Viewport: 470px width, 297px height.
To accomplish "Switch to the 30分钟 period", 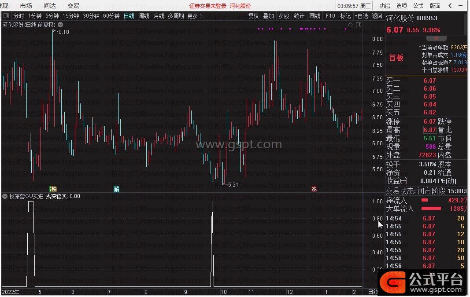I will 91,16.
